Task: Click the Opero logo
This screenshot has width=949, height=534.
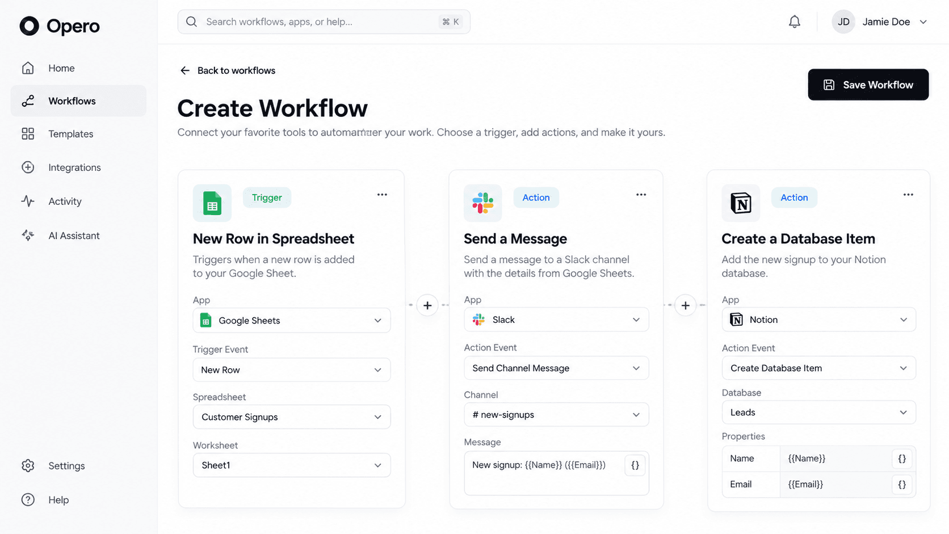Action: point(60,26)
